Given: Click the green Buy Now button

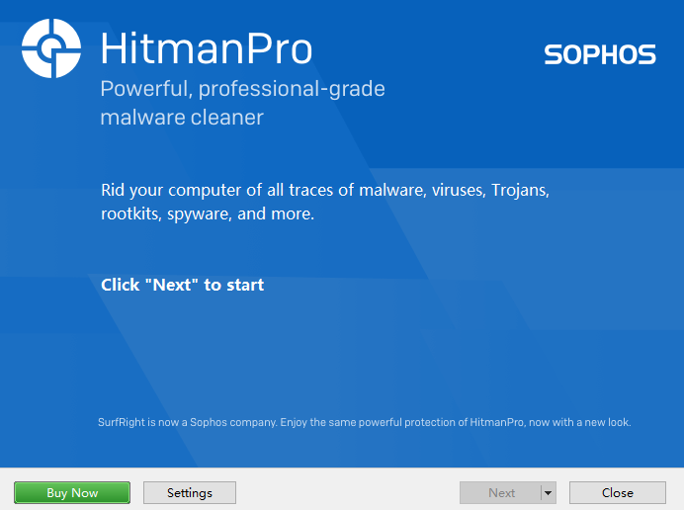Looking at the screenshot, I should (72, 492).
